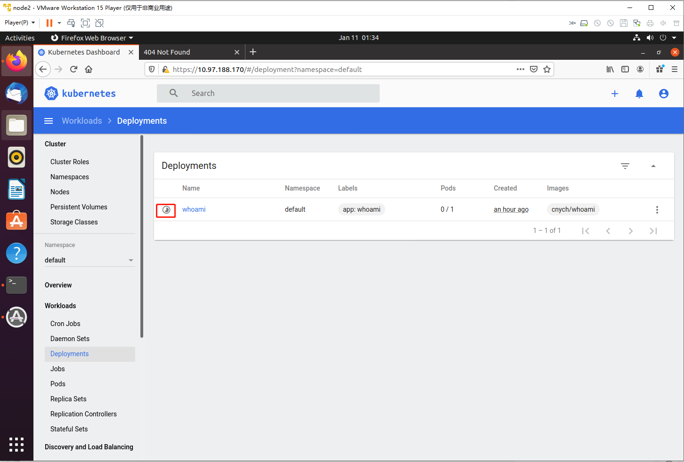Open Storage Classes in the sidebar
The height and width of the screenshot is (462, 684).
tap(74, 222)
